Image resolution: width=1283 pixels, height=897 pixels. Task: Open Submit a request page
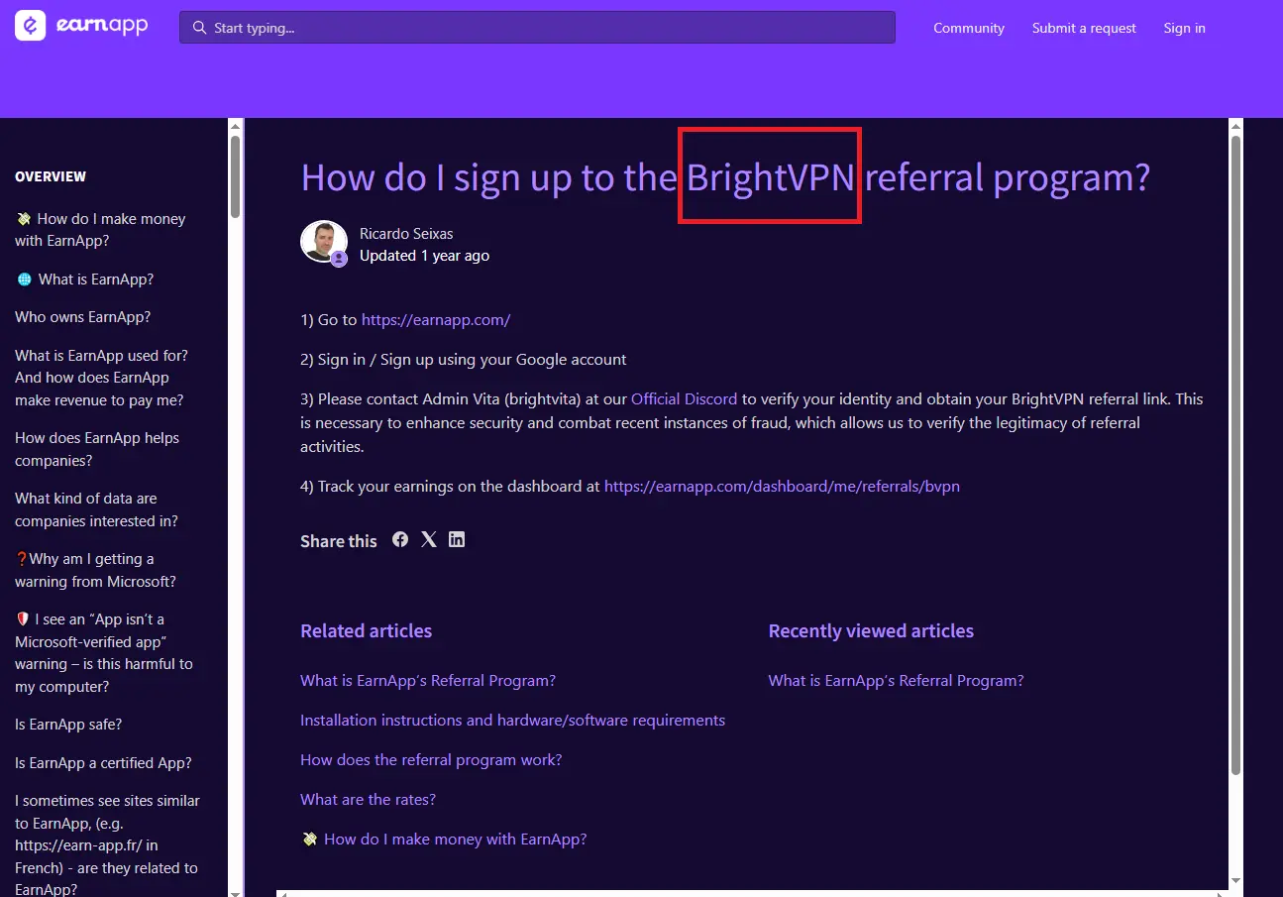tap(1084, 28)
